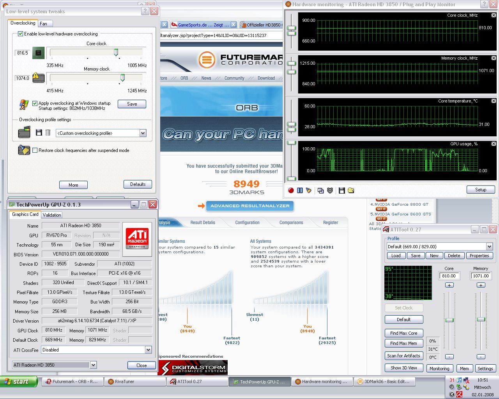Click the red record button in Hardware monitoring

point(290,191)
